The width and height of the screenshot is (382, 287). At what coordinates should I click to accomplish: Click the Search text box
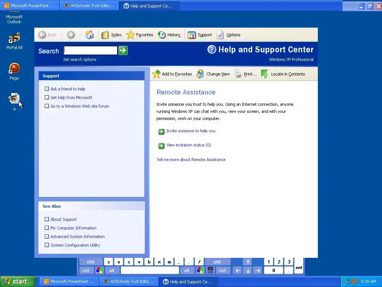(x=90, y=50)
